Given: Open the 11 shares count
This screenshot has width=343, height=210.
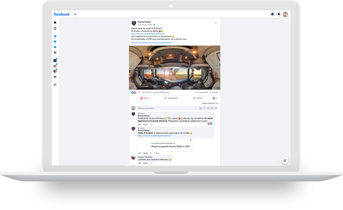Looking at the screenshot, I should pyautogui.click(x=214, y=92).
